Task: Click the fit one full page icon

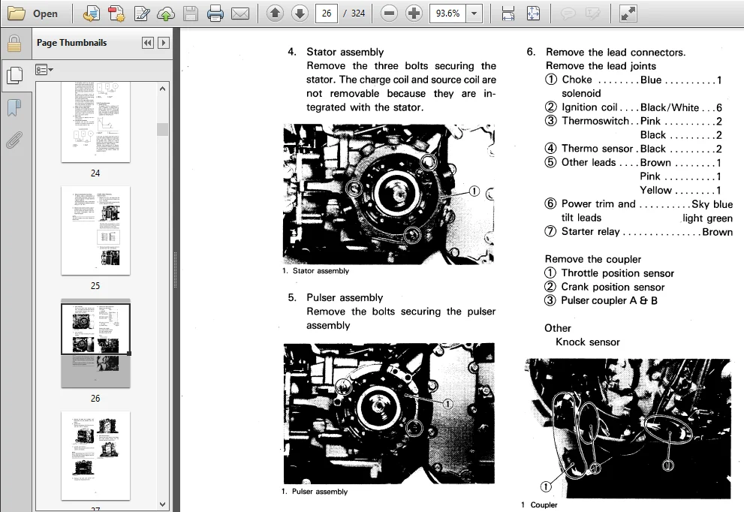Action: (533, 14)
